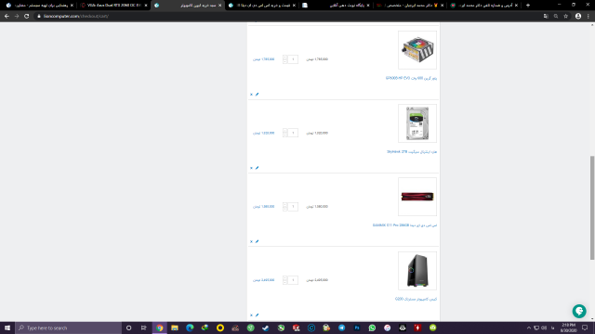This screenshot has height=334, width=595.
Task: Edit the GAMMIX S11 Pro SSD cart item
Action: coord(257,241)
